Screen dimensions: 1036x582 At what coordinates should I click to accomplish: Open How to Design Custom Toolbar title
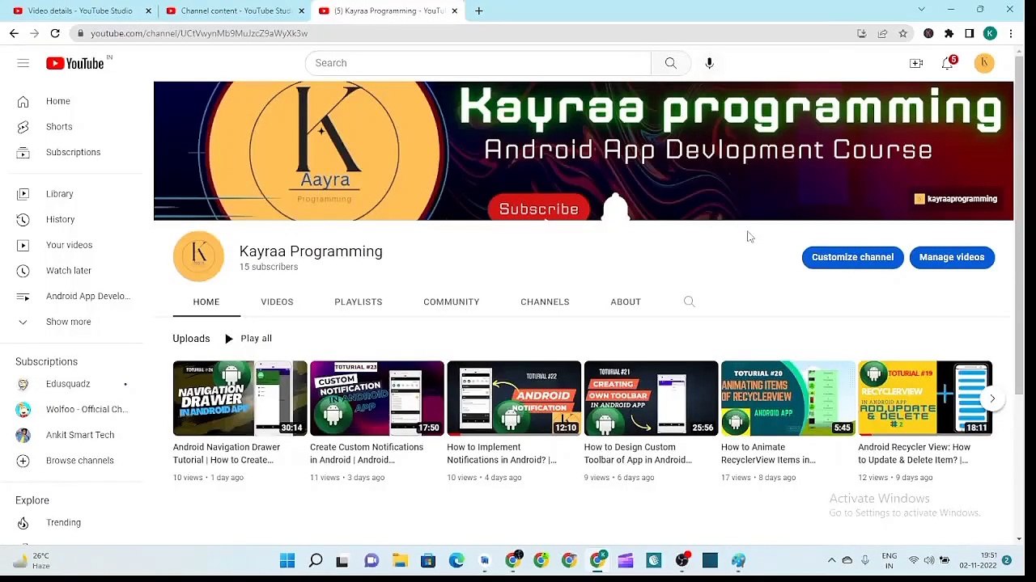click(638, 453)
